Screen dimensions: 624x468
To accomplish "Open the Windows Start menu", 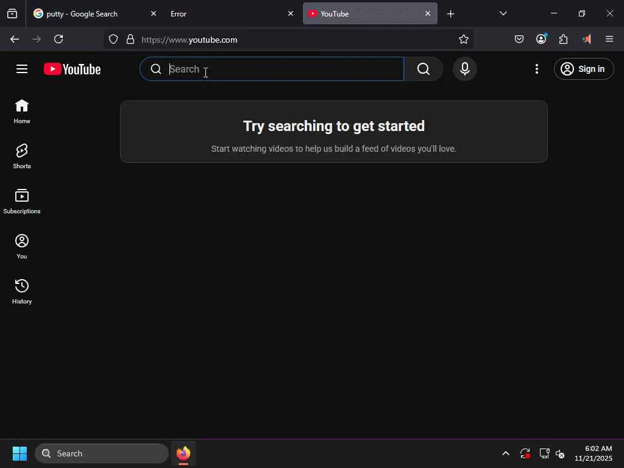I will click(19, 453).
